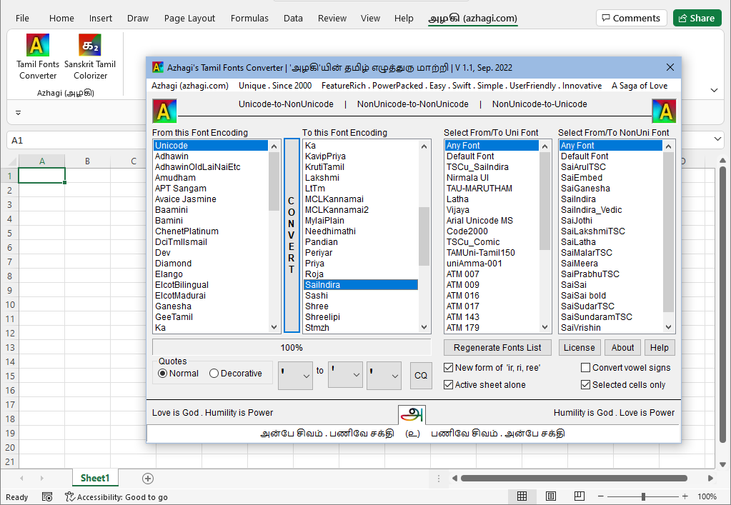Add a new sheet with plus icon
Image resolution: width=731 pixels, height=505 pixels.
click(148, 479)
